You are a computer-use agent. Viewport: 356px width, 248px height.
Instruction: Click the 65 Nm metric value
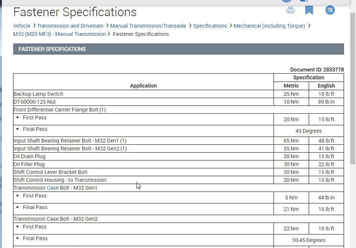tap(291, 141)
